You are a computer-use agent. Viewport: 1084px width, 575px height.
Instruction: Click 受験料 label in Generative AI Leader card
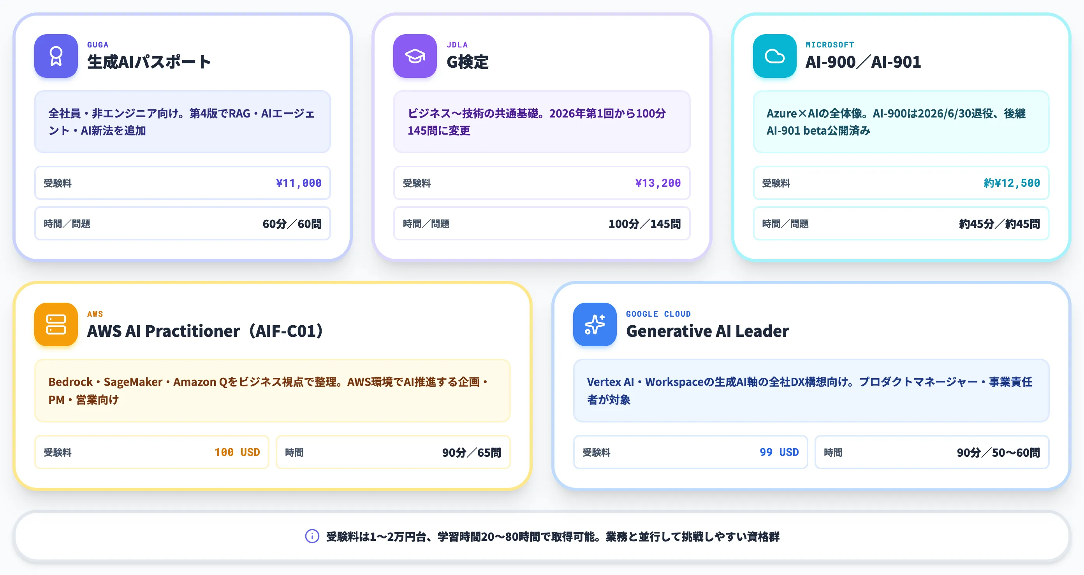coord(596,453)
